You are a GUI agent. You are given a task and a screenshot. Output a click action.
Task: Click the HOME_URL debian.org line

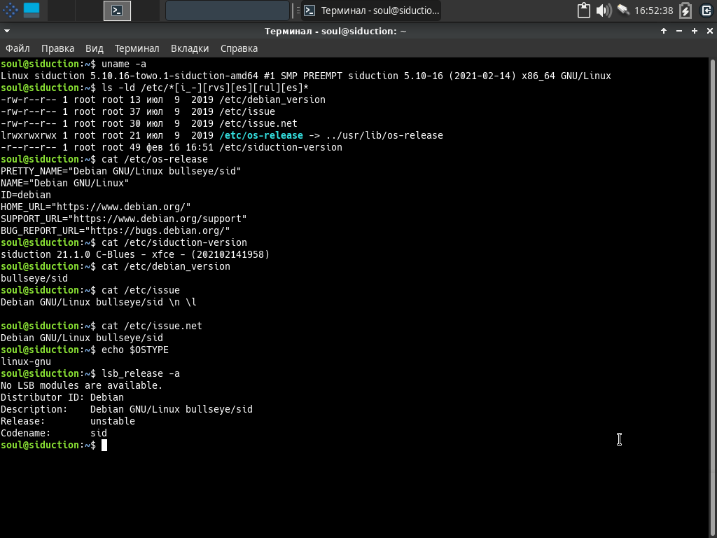coord(95,207)
